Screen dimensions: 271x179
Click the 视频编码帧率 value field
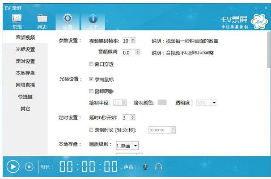127,41
